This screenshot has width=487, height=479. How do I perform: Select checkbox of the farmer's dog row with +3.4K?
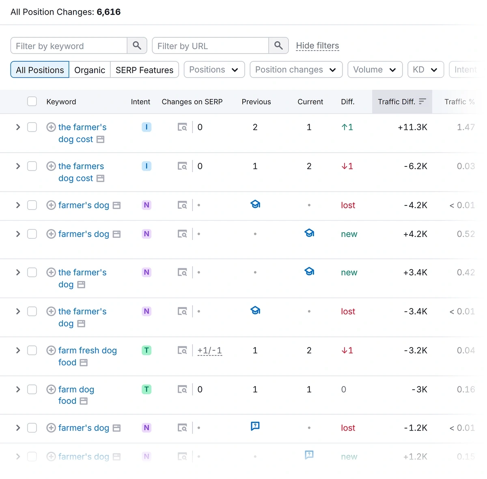[32, 272]
